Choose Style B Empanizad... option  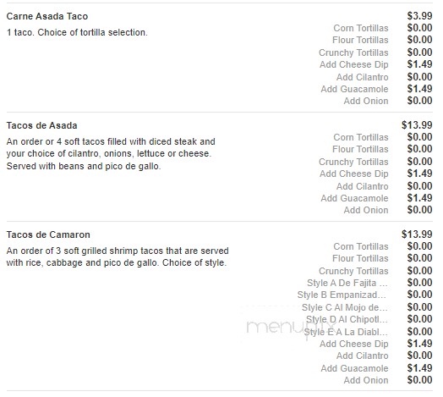(x=342, y=295)
